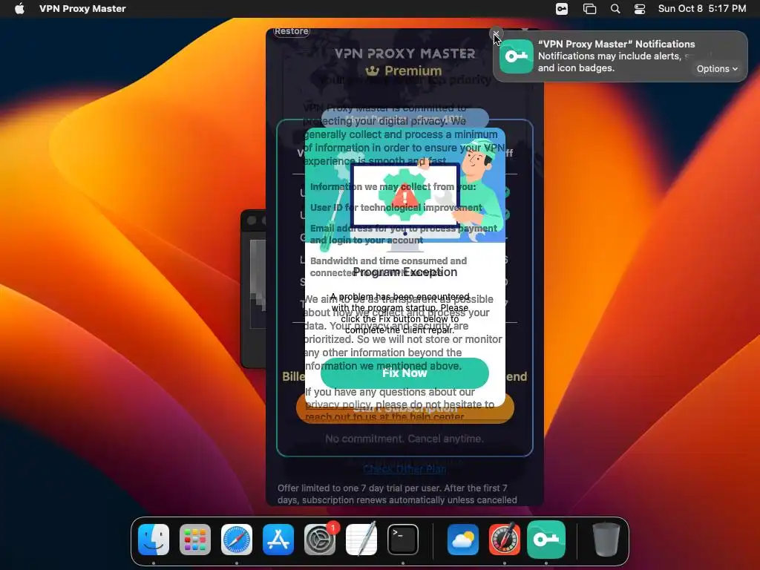Viewport: 760px width, 570px height.
Task: Open Finder from the dock
Action: coord(154,540)
